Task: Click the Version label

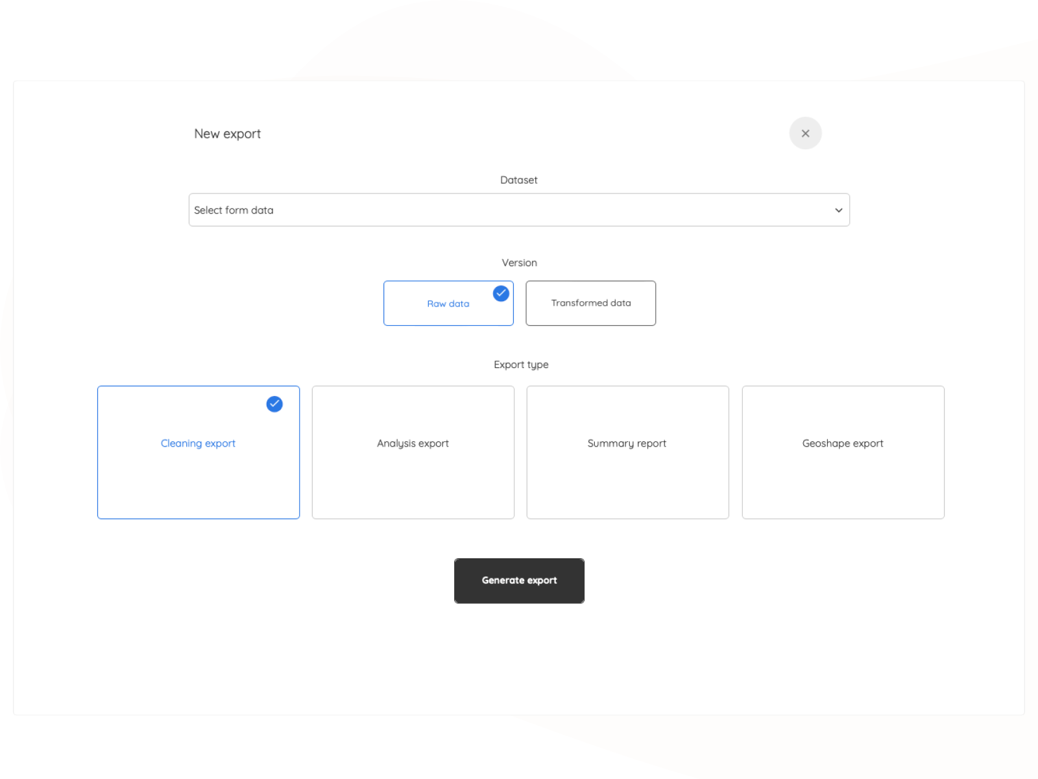Action: coord(520,263)
